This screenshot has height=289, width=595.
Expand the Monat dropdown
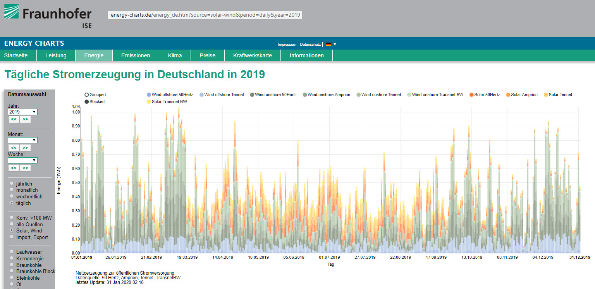click(22, 140)
